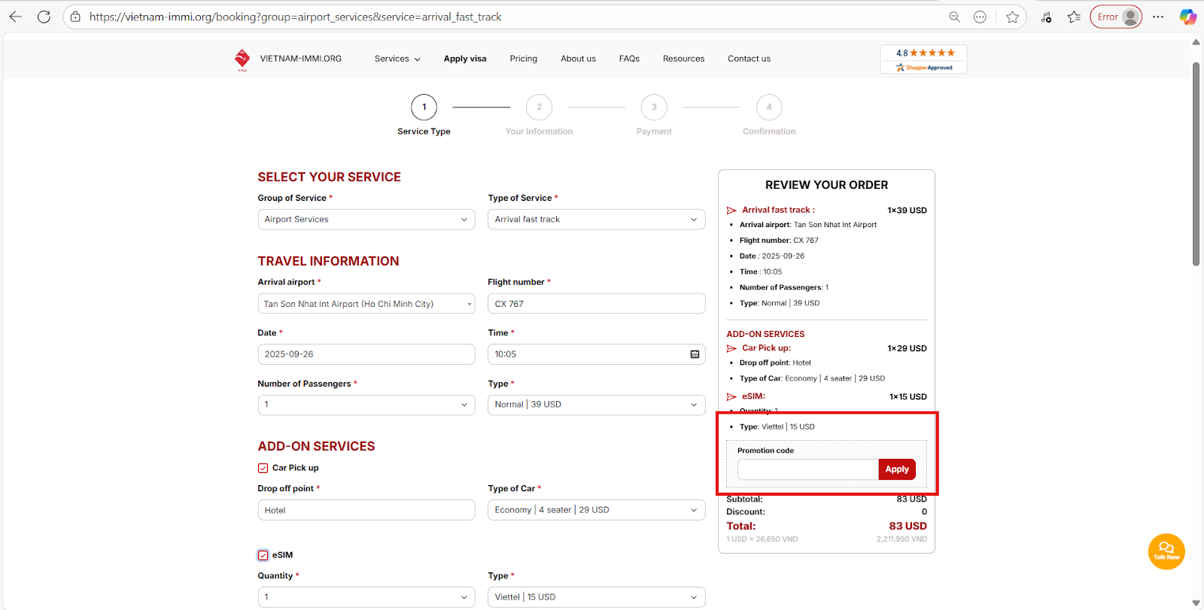The image size is (1204, 610).
Task: Open the Group of Service dropdown
Action: 366,220
